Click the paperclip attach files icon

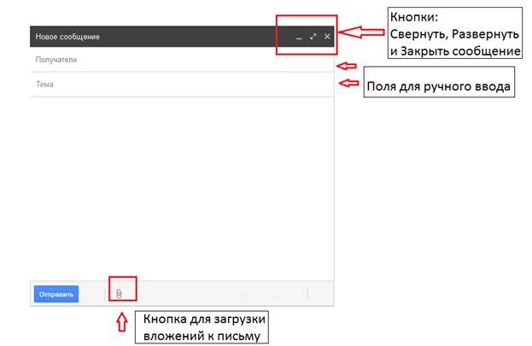120,294
